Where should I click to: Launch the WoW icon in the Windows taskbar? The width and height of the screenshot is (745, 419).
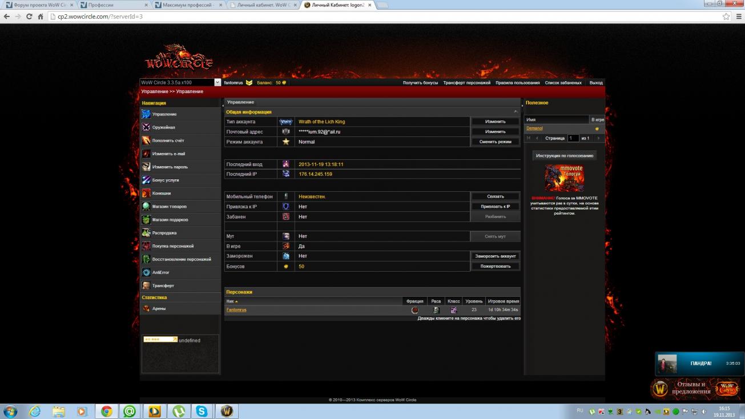227,411
